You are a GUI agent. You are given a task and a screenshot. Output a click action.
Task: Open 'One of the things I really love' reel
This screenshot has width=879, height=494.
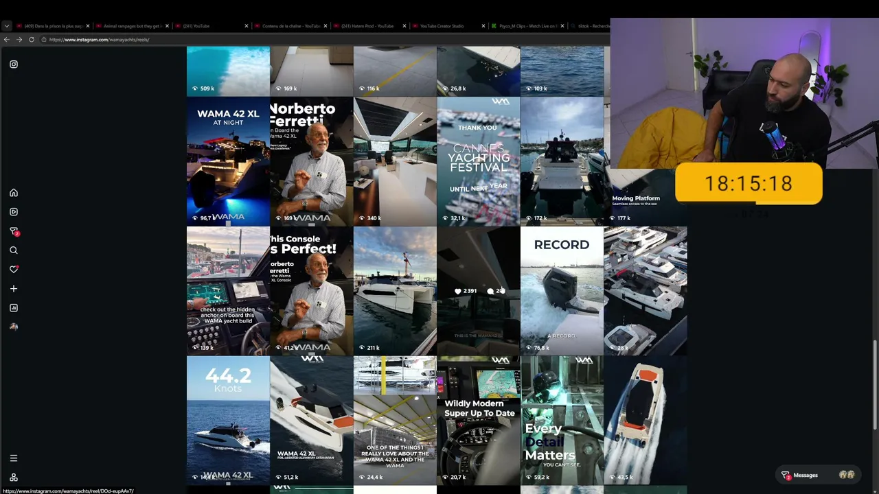pyautogui.click(x=395, y=421)
